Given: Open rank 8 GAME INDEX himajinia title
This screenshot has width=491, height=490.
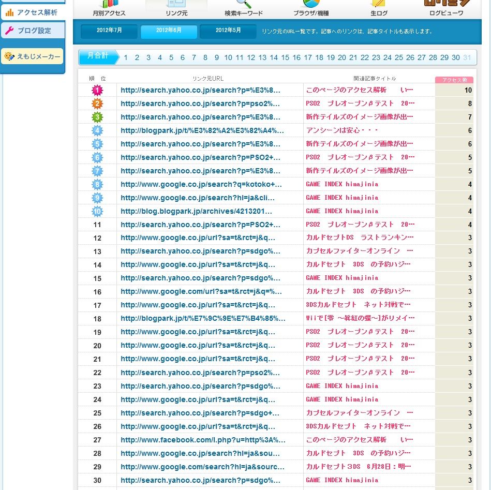Looking at the screenshot, I should pos(342,184).
